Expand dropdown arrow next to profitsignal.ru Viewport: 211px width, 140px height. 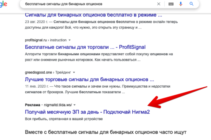tap(70, 40)
